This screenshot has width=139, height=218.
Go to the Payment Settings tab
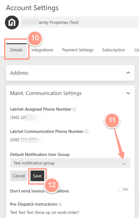coord(78,50)
